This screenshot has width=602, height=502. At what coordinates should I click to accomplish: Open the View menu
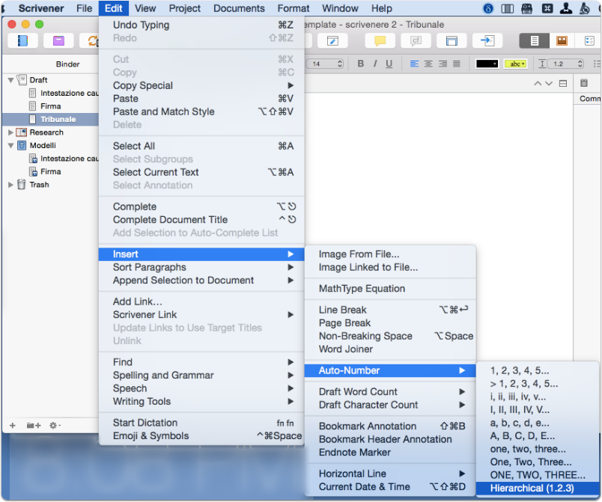(x=145, y=8)
